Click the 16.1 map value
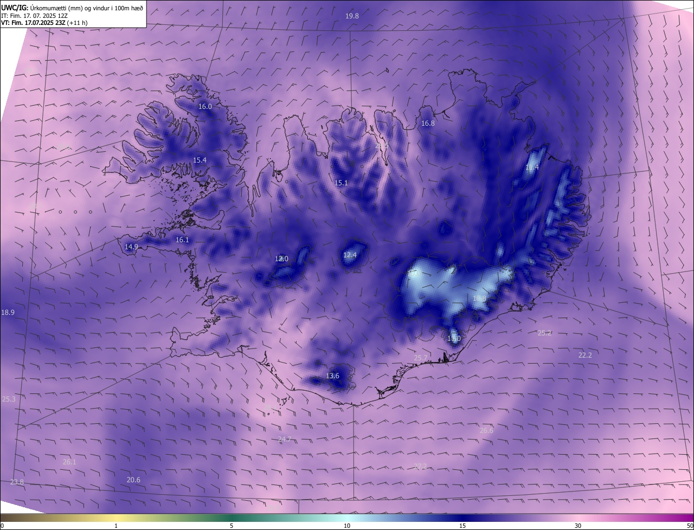 point(182,240)
